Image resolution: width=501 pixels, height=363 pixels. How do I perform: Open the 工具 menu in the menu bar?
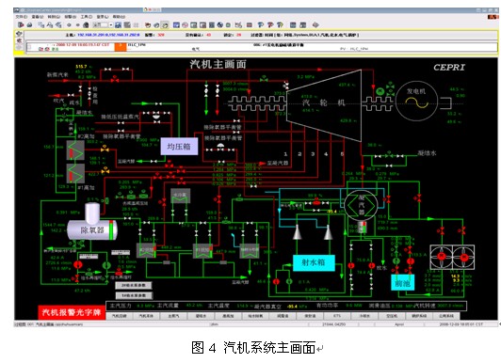click(86, 17)
